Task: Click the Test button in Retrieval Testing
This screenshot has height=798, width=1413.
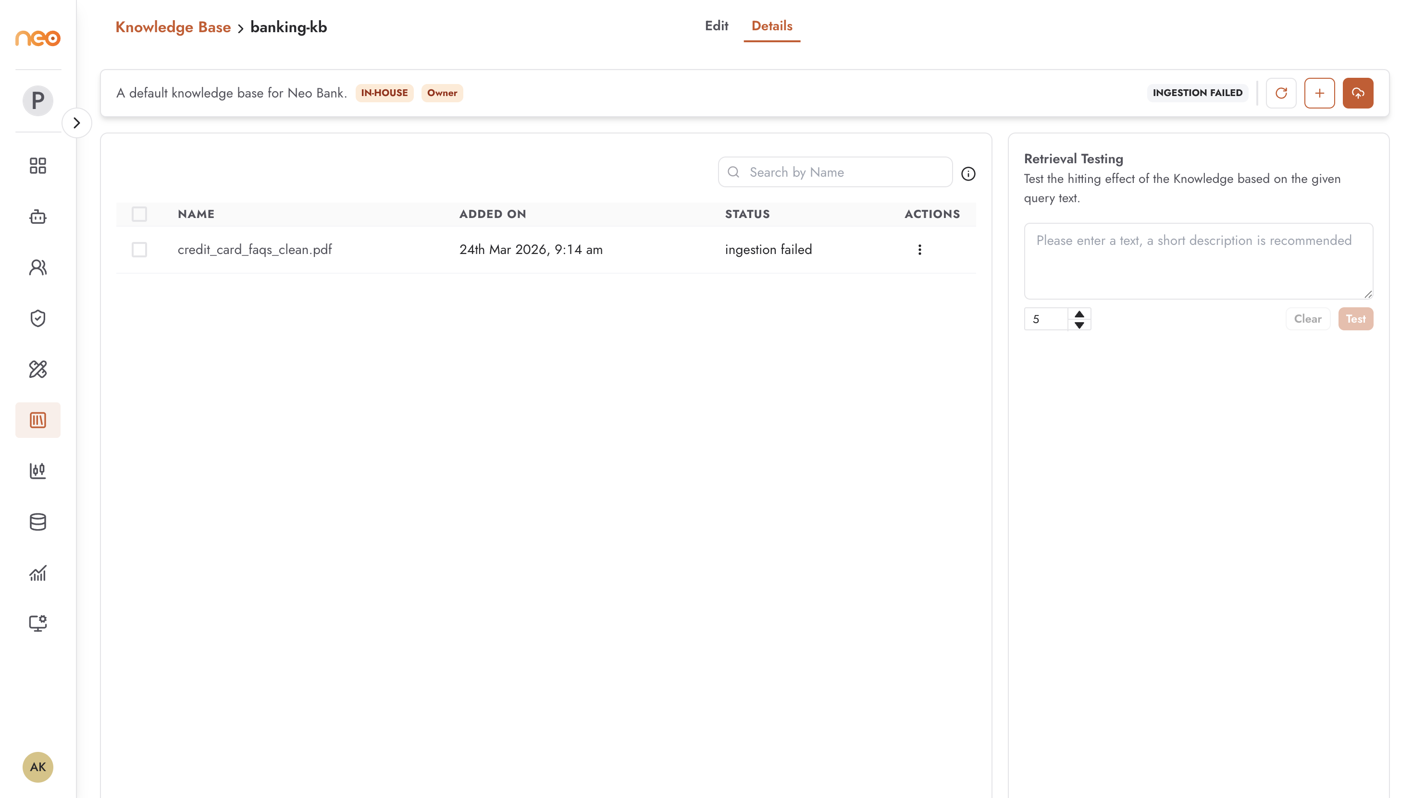Action: coord(1355,319)
